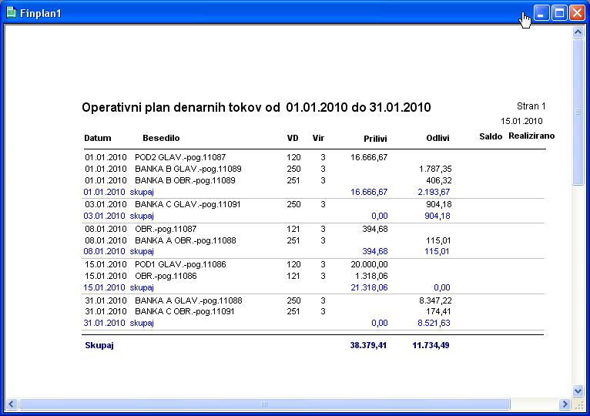Screen dimensions: 590x416
Task: Minimize the Finplan1 window
Action: click(541, 13)
